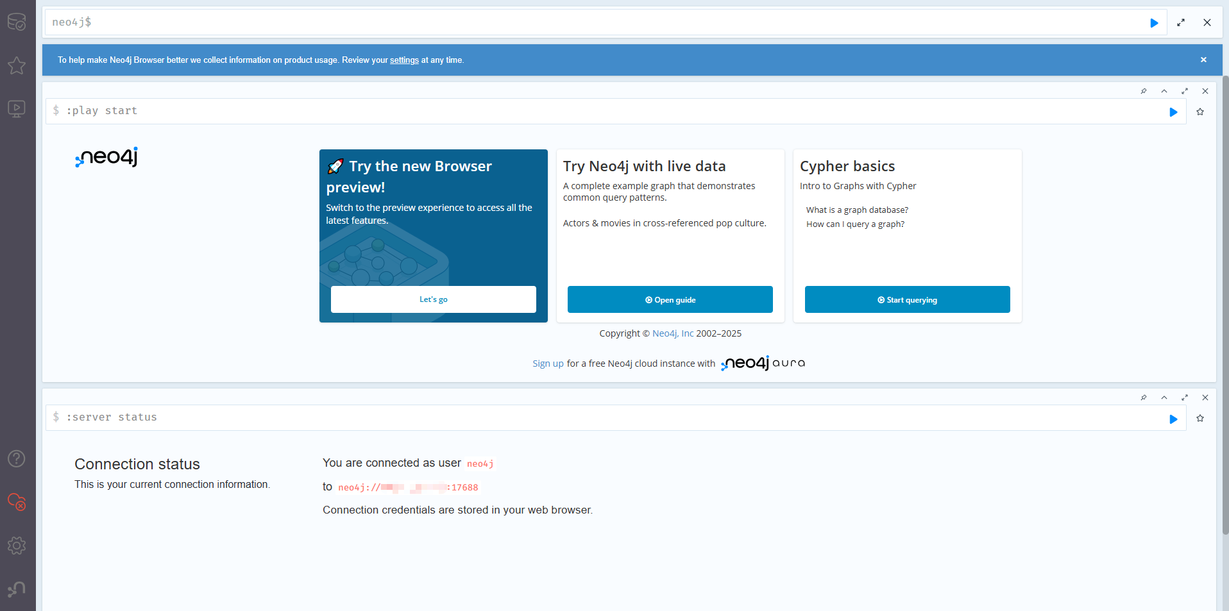Viewport: 1229px width, 611px height.
Task: Pin the :play start frame
Action: coord(1144,91)
